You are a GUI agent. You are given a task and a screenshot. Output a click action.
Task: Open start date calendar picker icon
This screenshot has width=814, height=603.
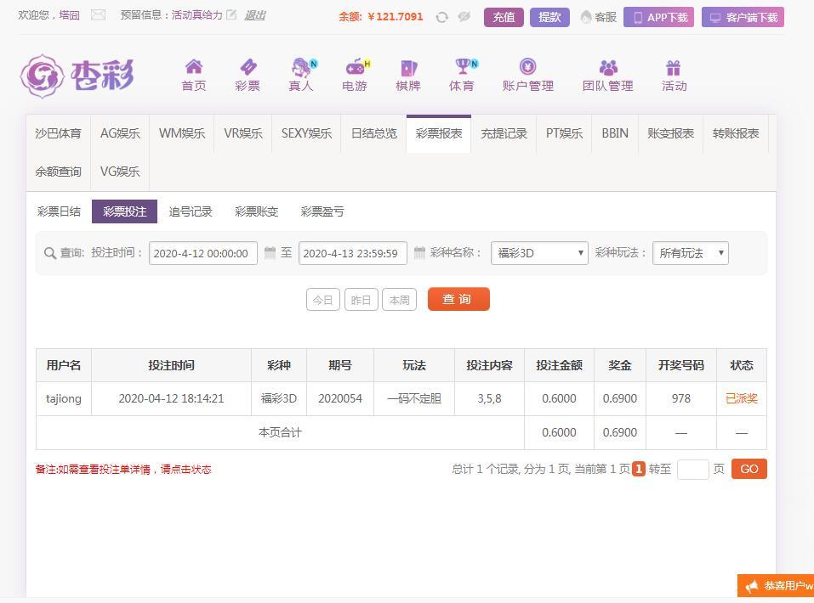point(270,253)
